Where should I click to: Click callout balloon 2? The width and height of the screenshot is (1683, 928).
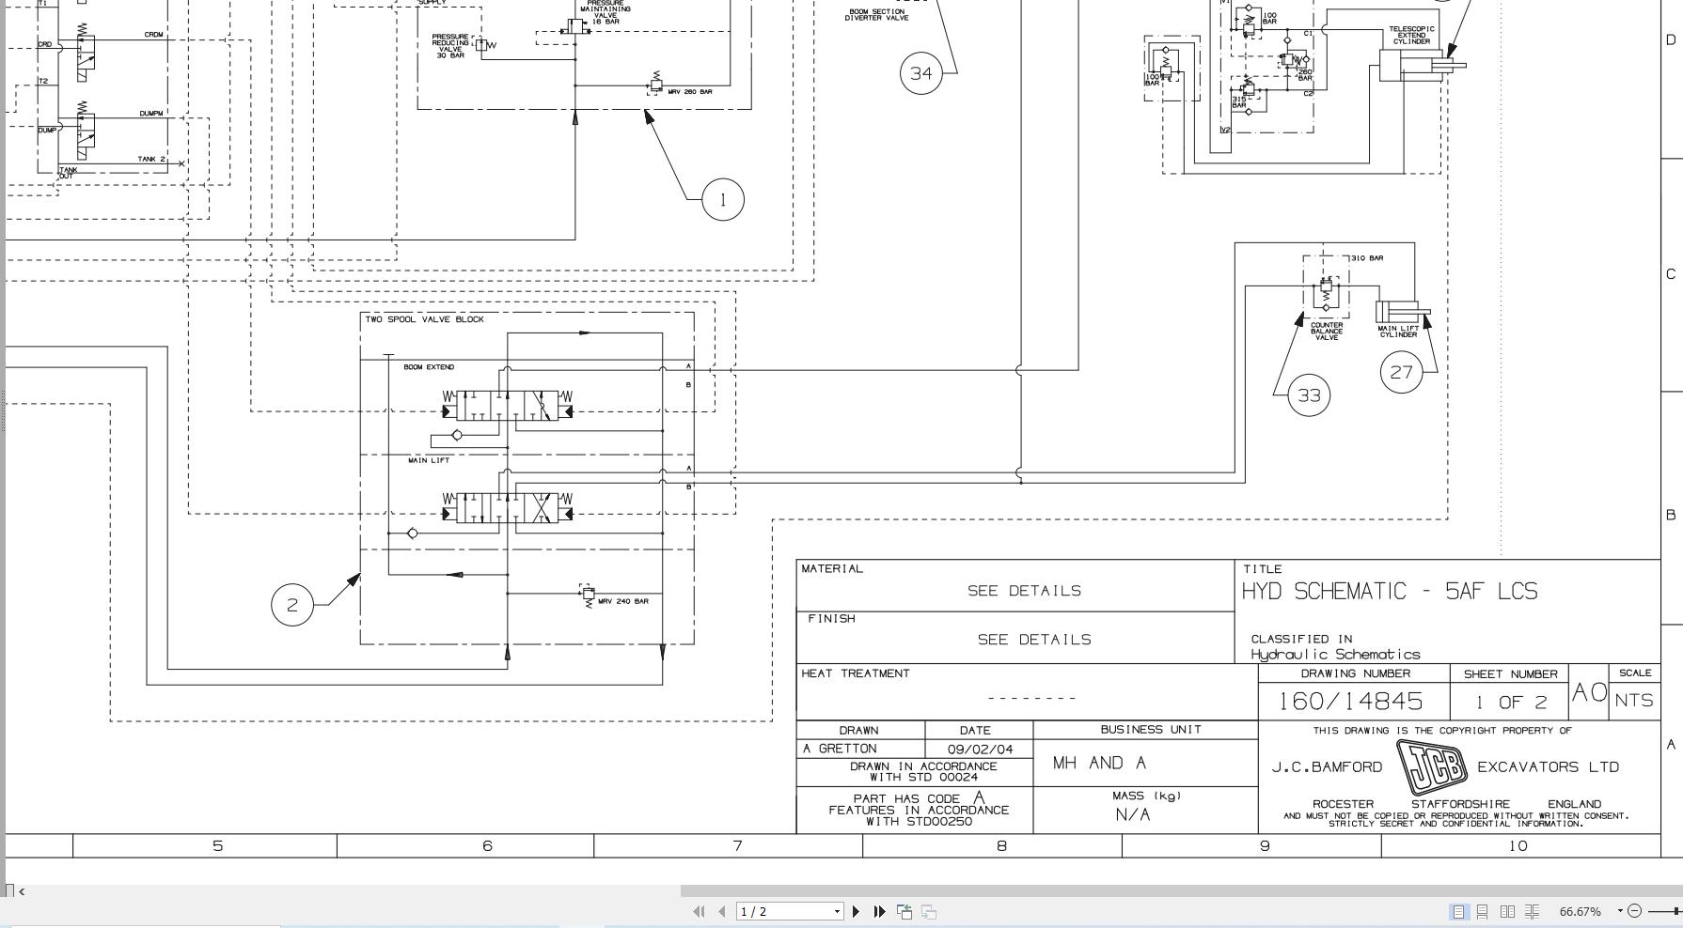pos(291,604)
